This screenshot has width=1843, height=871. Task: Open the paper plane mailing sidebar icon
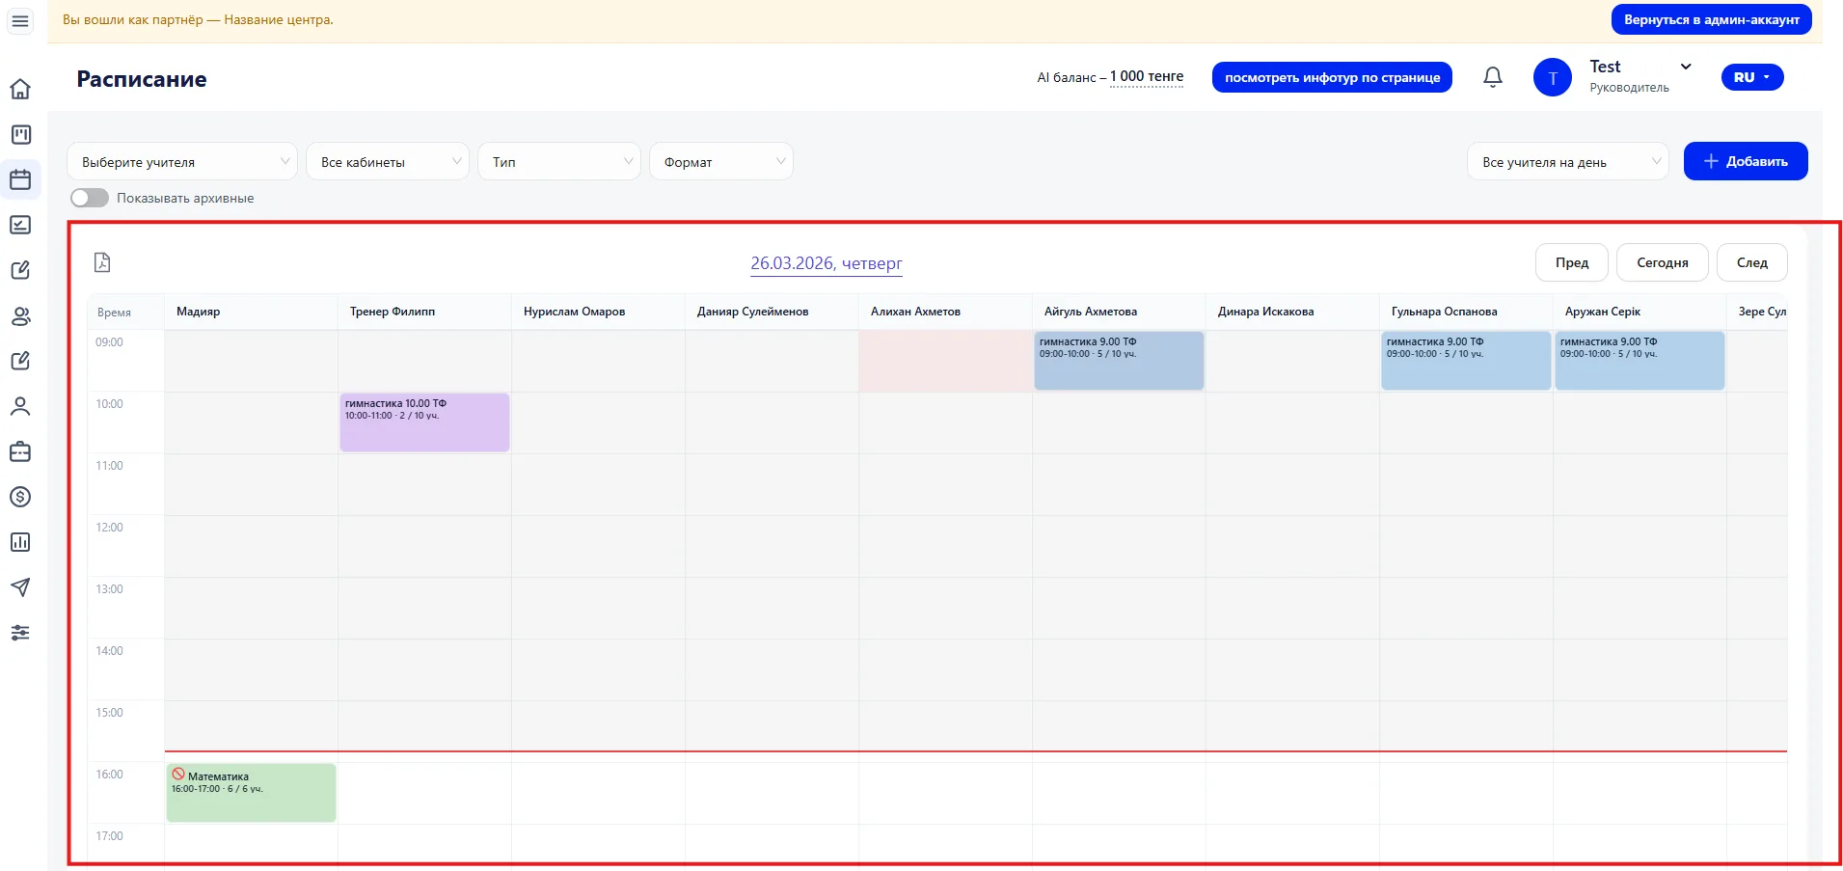pos(20,587)
